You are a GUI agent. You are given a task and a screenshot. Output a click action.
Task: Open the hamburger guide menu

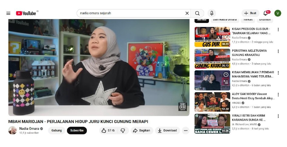coord(9,13)
